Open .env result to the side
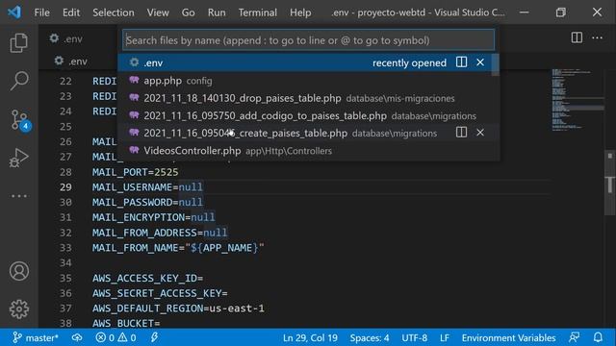This screenshot has height=346, width=616. pos(461,62)
